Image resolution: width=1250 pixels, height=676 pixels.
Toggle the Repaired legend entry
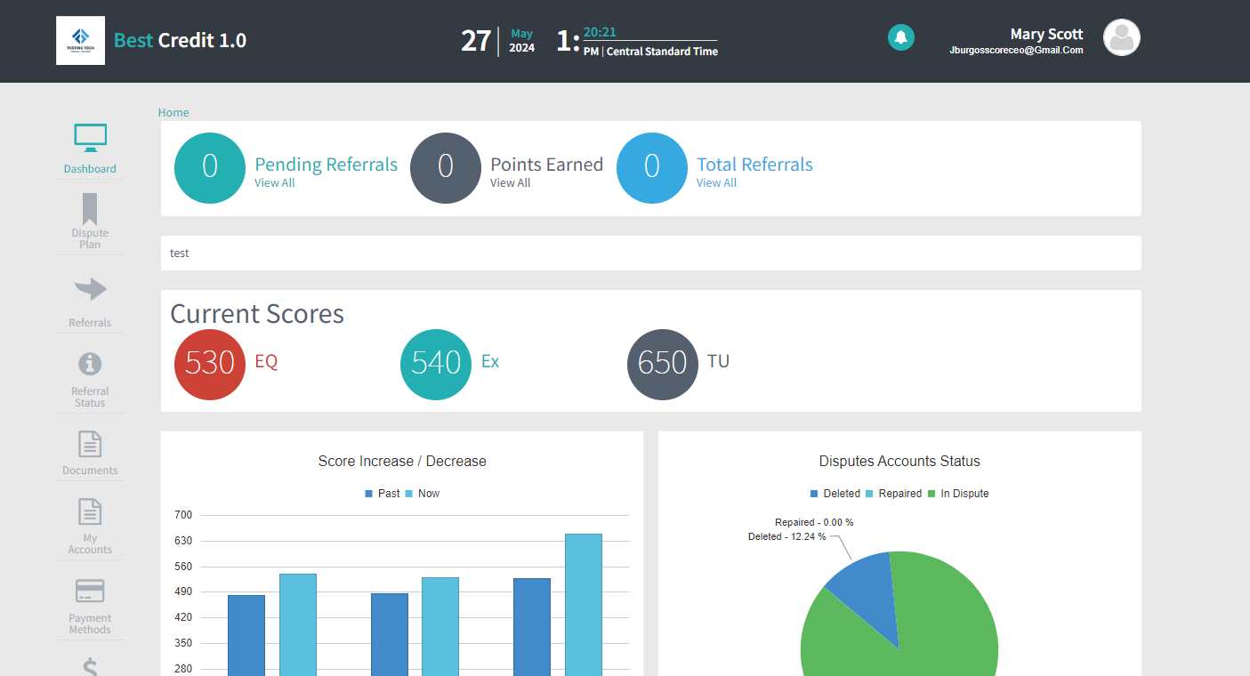tap(893, 494)
